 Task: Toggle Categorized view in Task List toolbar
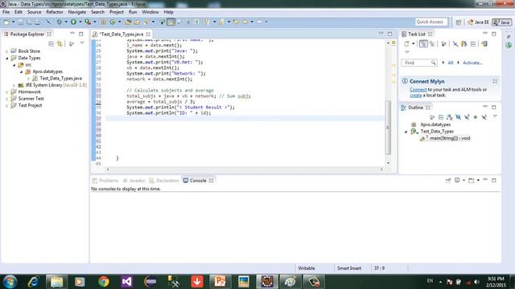point(423,43)
